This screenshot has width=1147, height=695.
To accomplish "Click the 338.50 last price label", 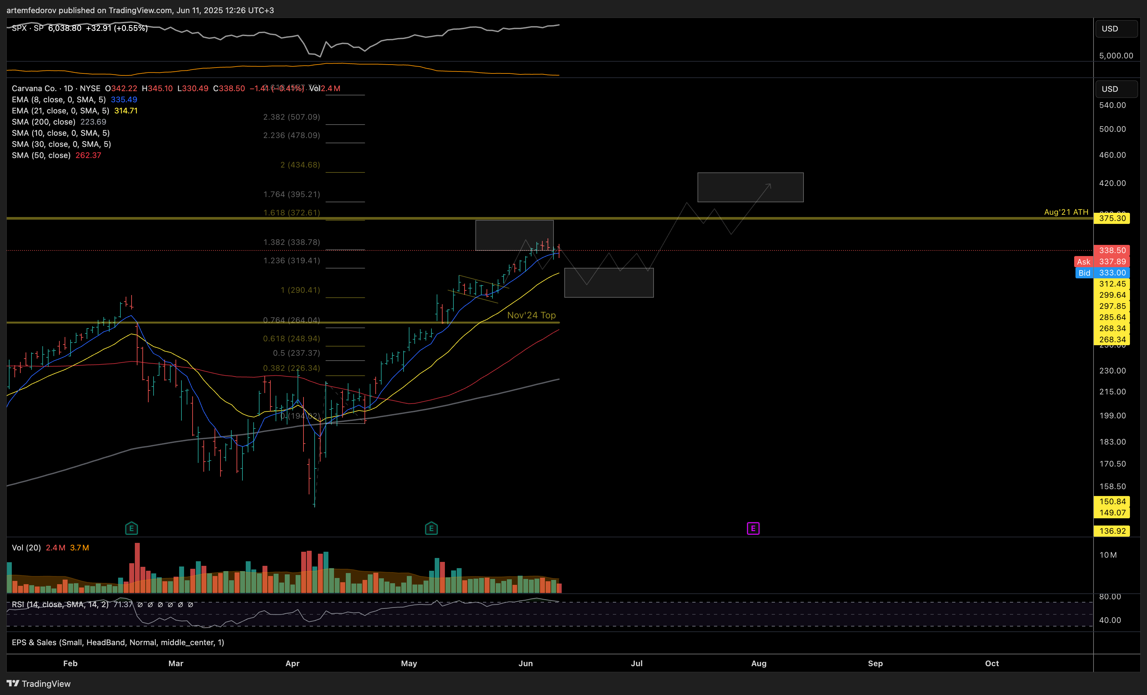I will point(1112,250).
